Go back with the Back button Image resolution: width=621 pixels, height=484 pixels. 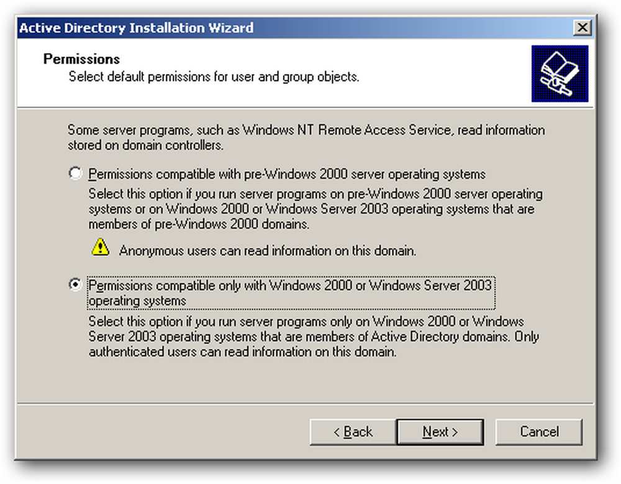click(353, 432)
